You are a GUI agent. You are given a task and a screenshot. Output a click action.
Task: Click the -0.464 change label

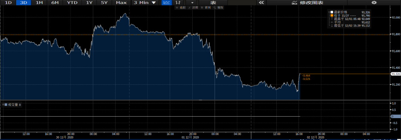click(306, 76)
